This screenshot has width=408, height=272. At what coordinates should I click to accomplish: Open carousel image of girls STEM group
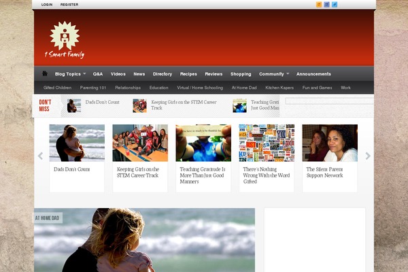pyautogui.click(x=140, y=143)
